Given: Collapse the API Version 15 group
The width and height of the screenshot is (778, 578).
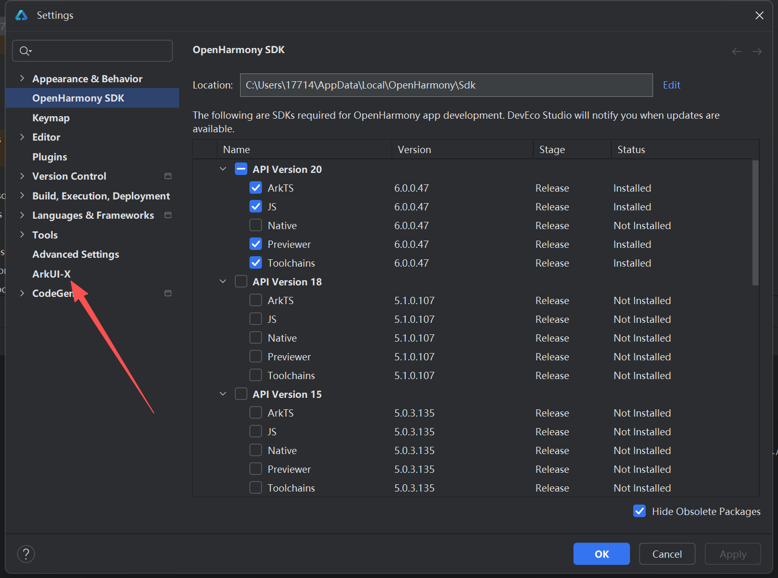Looking at the screenshot, I should 223,394.
